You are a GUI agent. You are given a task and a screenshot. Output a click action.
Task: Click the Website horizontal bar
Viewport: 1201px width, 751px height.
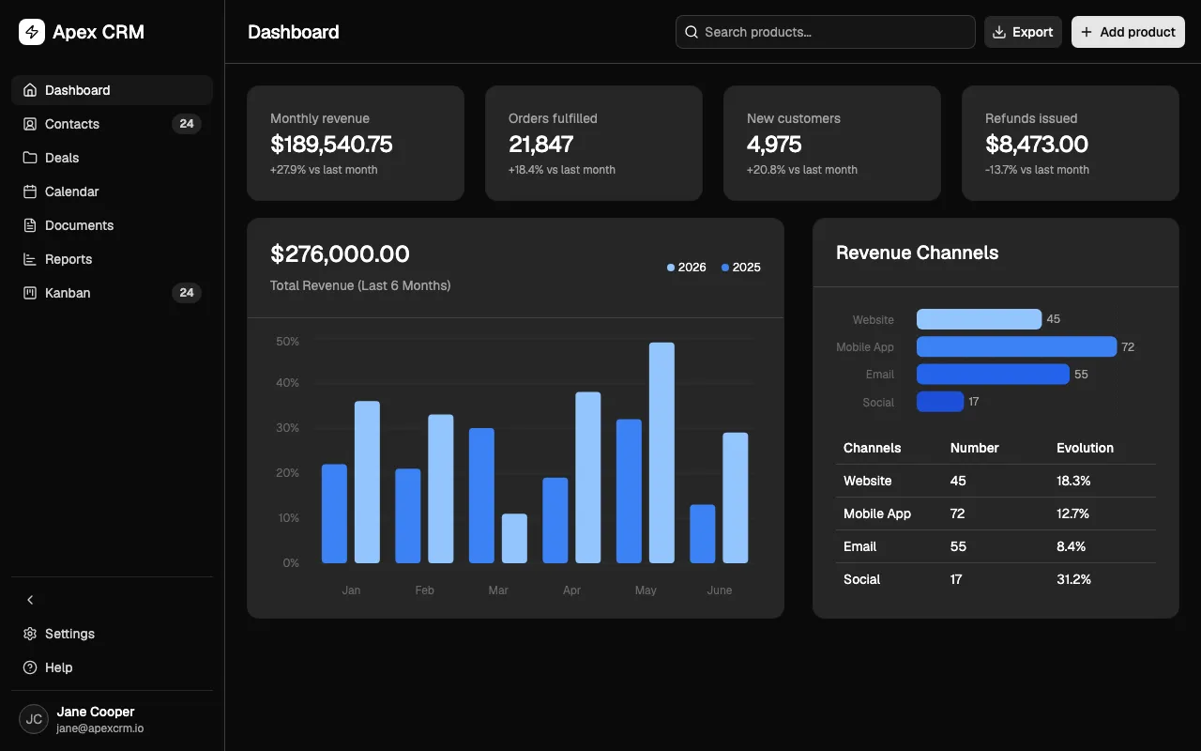pyautogui.click(x=979, y=319)
